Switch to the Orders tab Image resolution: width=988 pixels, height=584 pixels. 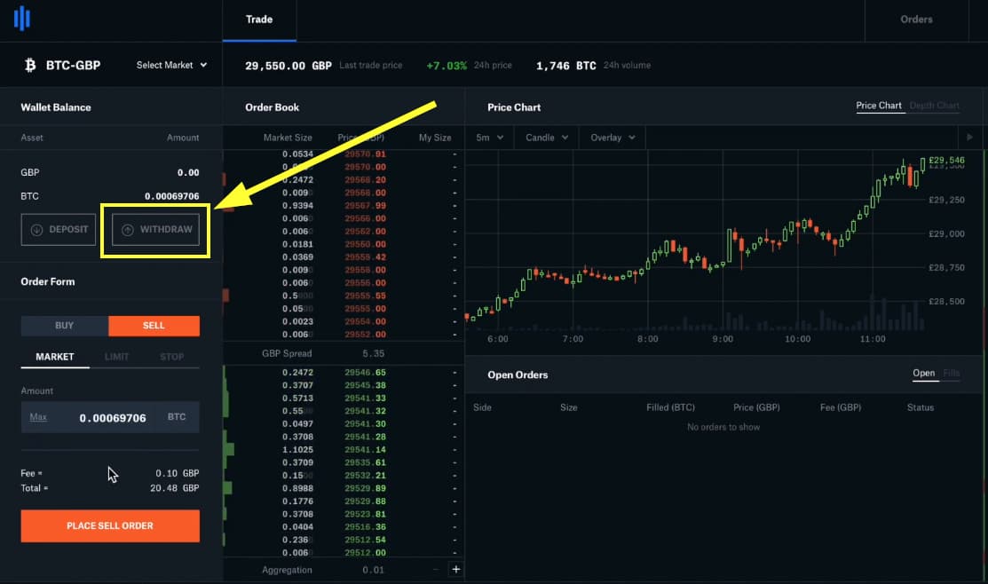pyautogui.click(x=916, y=19)
